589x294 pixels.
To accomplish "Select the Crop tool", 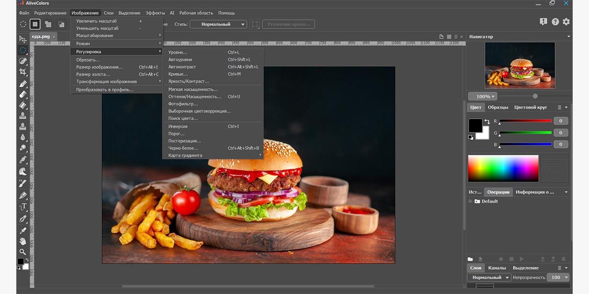I will click(23, 72).
